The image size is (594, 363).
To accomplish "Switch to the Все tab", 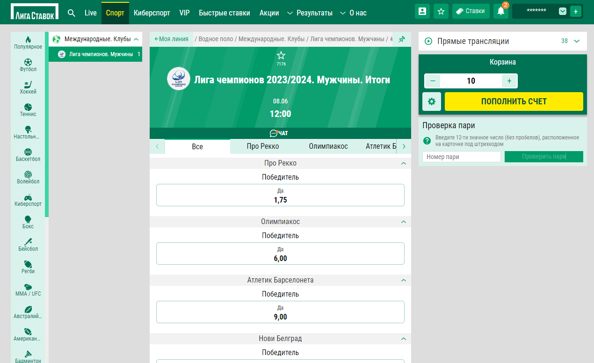I will [x=197, y=146].
